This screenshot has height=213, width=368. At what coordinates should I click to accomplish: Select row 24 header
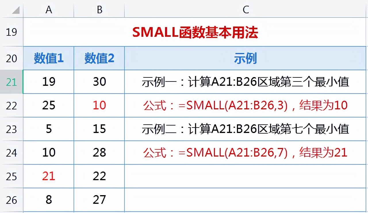click(11, 153)
